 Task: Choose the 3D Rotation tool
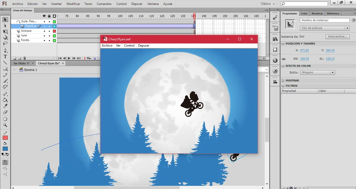[x=5, y=37]
